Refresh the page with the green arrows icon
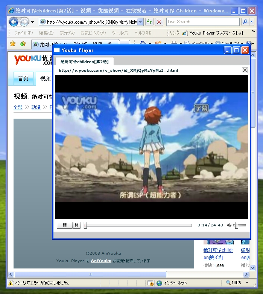Screen dimensions: 263x294 [149, 22]
